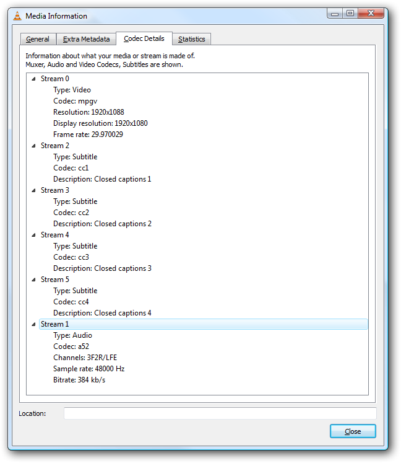Collapse the Stream 5 expander arrow
This screenshot has width=401, height=463.
[33, 280]
